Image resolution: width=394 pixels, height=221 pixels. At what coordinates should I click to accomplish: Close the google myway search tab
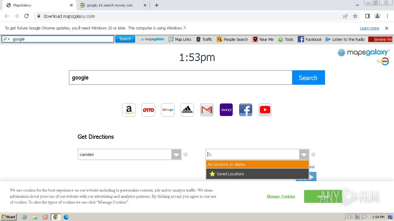pos(145,5)
